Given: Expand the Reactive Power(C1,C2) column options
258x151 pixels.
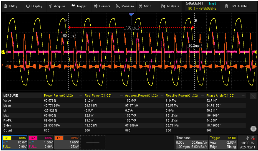Looking at the screenshot, I should (x=203, y=95).
